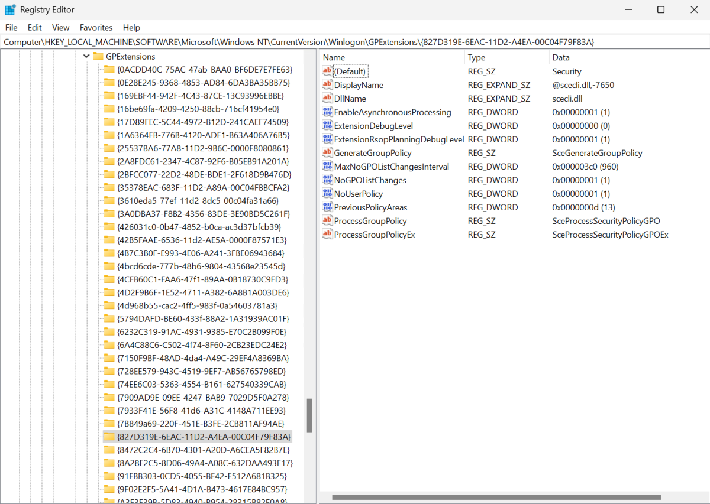Open the Favorites menu
Viewport: 710px width, 504px height.
pyautogui.click(x=96, y=27)
